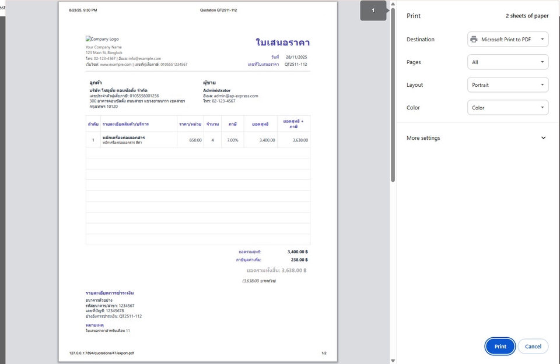
Task: Click the print preview scrollbar thumb
Action: click(393, 93)
